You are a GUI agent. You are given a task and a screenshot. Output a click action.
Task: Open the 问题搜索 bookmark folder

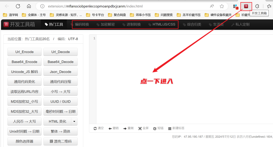[x=164, y=15]
